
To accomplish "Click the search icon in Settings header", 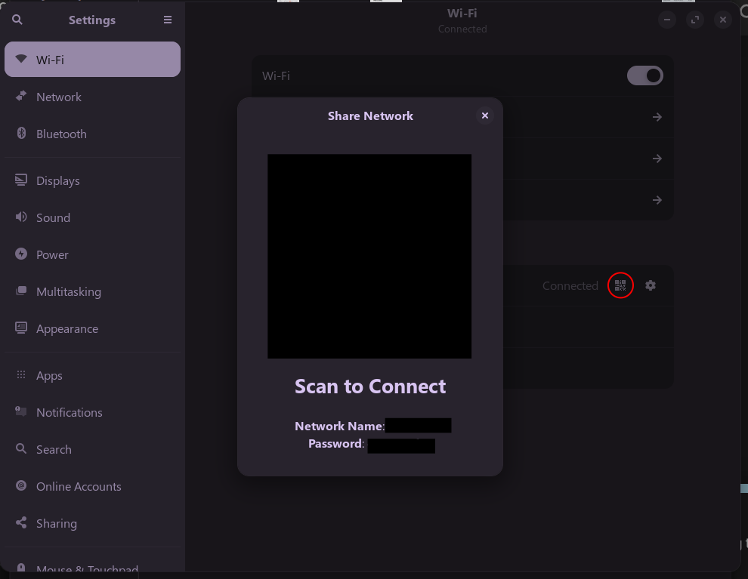I will tap(17, 20).
